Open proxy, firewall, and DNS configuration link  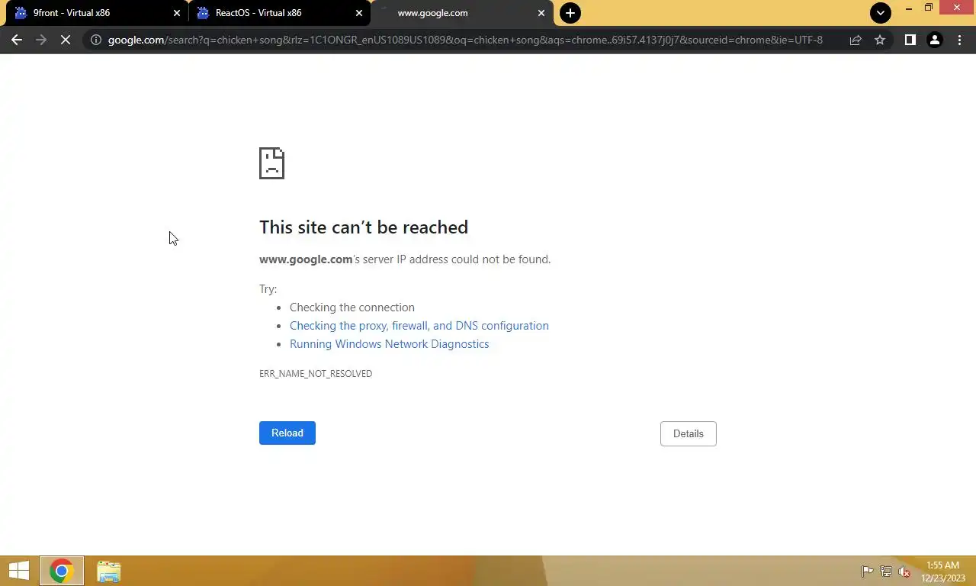coord(419,326)
